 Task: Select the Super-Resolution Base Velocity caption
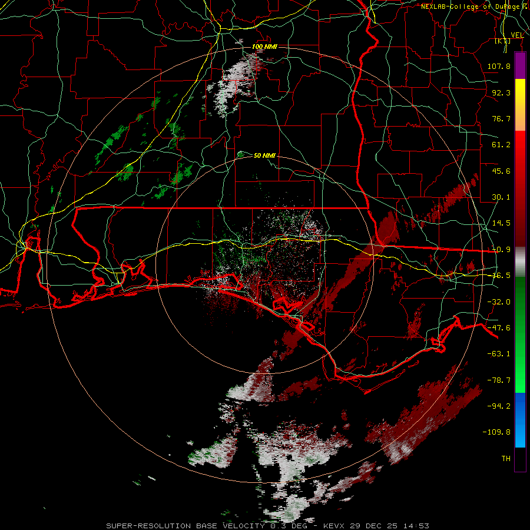[x=268, y=526]
